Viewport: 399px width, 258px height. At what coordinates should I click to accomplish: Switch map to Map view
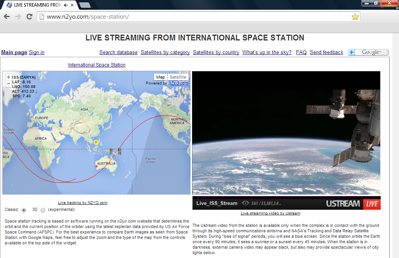[x=161, y=77]
